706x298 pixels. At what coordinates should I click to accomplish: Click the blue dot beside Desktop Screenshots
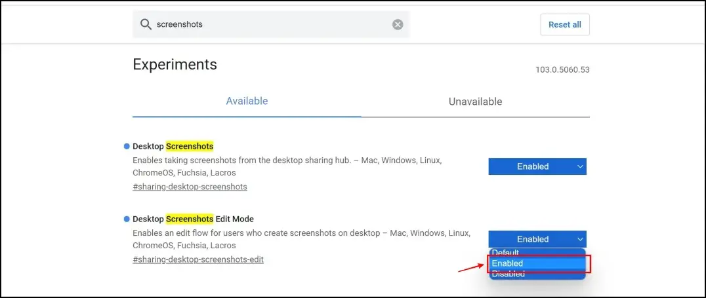point(127,146)
